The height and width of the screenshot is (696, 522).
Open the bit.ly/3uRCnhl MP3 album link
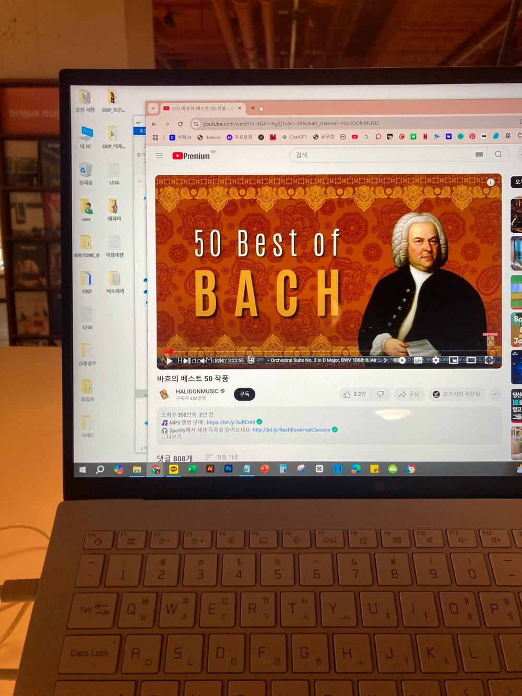tap(231, 422)
